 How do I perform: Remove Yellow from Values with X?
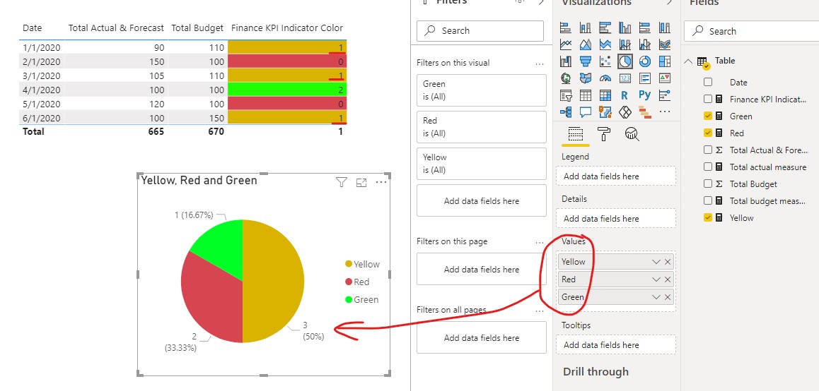tap(668, 262)
